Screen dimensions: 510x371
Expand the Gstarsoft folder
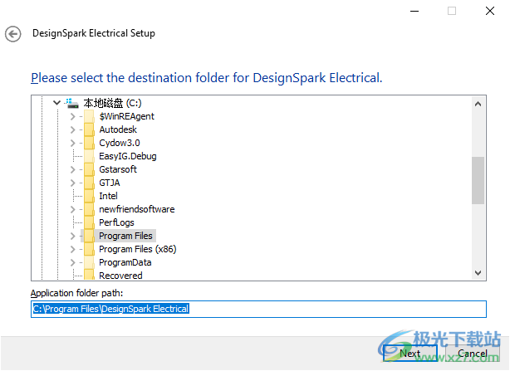pyautogui.click(x=73, y=169)
